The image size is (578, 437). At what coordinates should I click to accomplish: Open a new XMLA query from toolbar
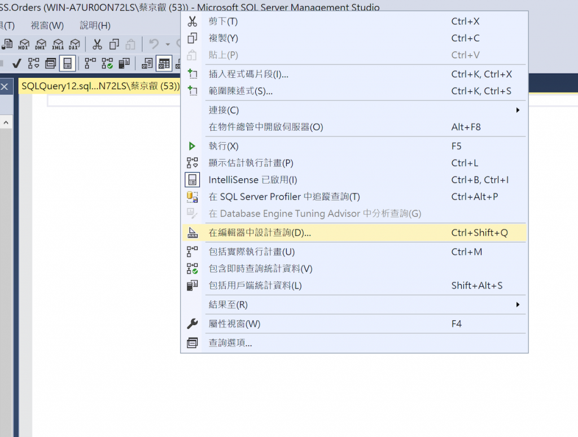click(58, 44)
